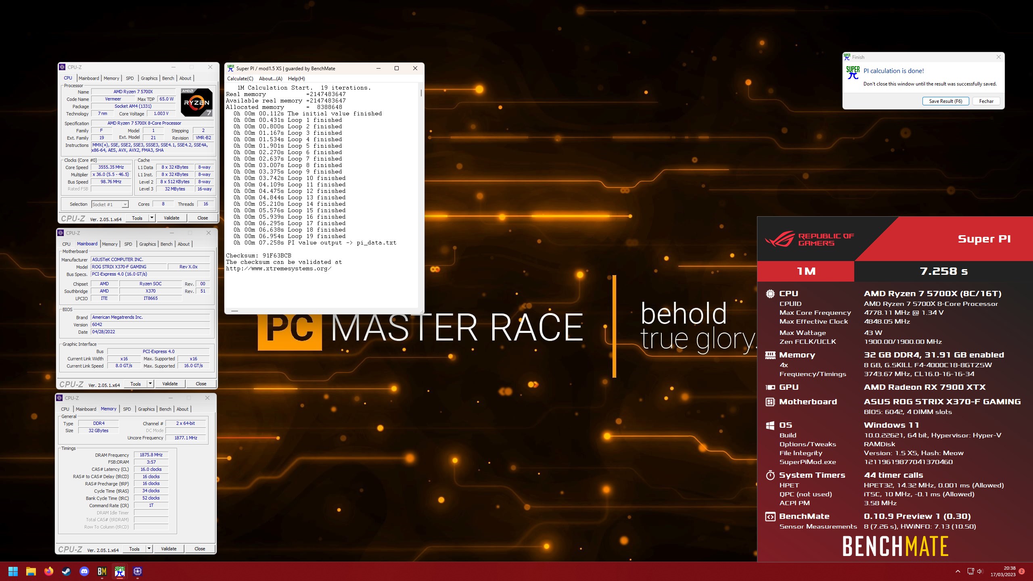
Task: Open Steam taskbar icon
Action: coord(66,571)
